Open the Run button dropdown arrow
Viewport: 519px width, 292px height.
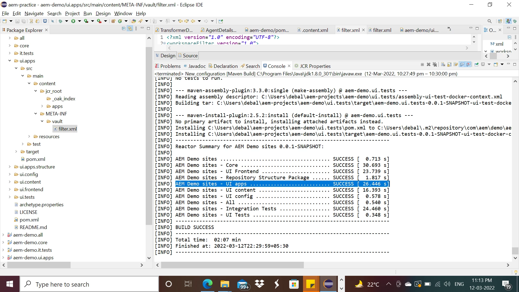coord(79,21)
